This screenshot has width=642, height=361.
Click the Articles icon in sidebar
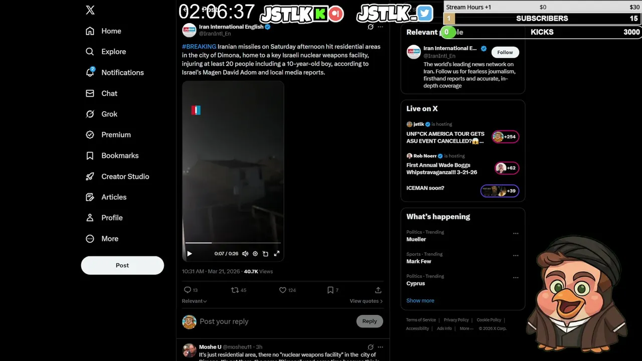[90, 197]
